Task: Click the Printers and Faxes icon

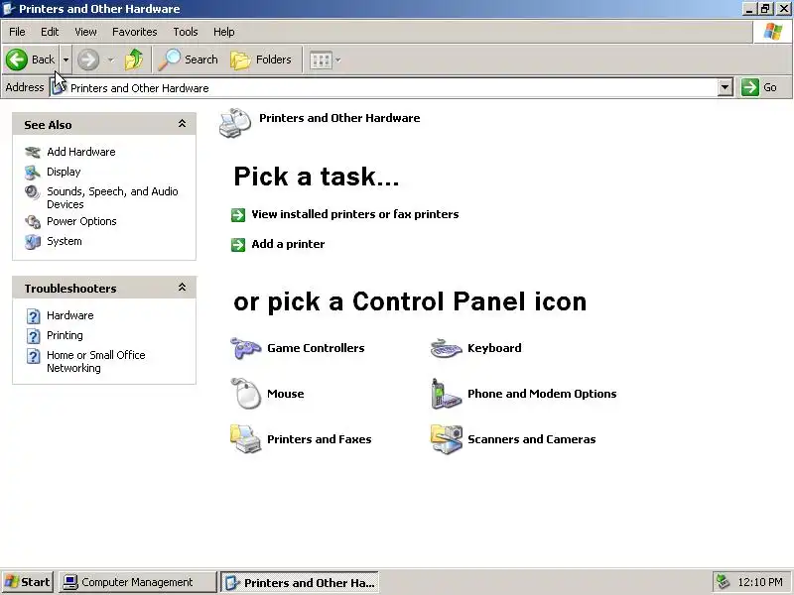Action: 245,438
